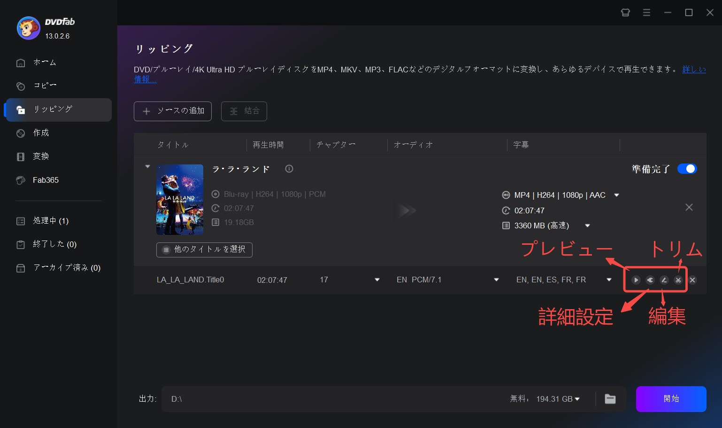Click ソースの追加 button
Image resolution: width=722 pixels, height=428 pixels.
coord(173,111)
